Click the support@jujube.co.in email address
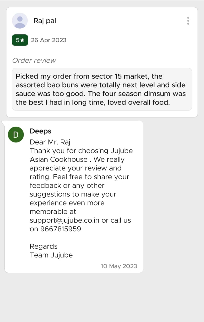Screen dimensions: 204x322 [65, 220]
